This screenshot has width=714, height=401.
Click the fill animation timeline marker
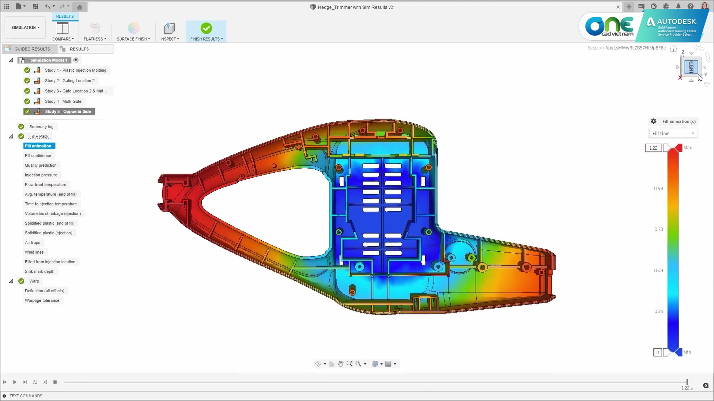tap(687, 382)
